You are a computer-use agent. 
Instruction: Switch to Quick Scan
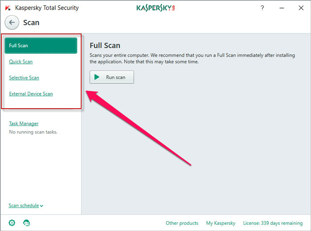[x=21, y=62]
